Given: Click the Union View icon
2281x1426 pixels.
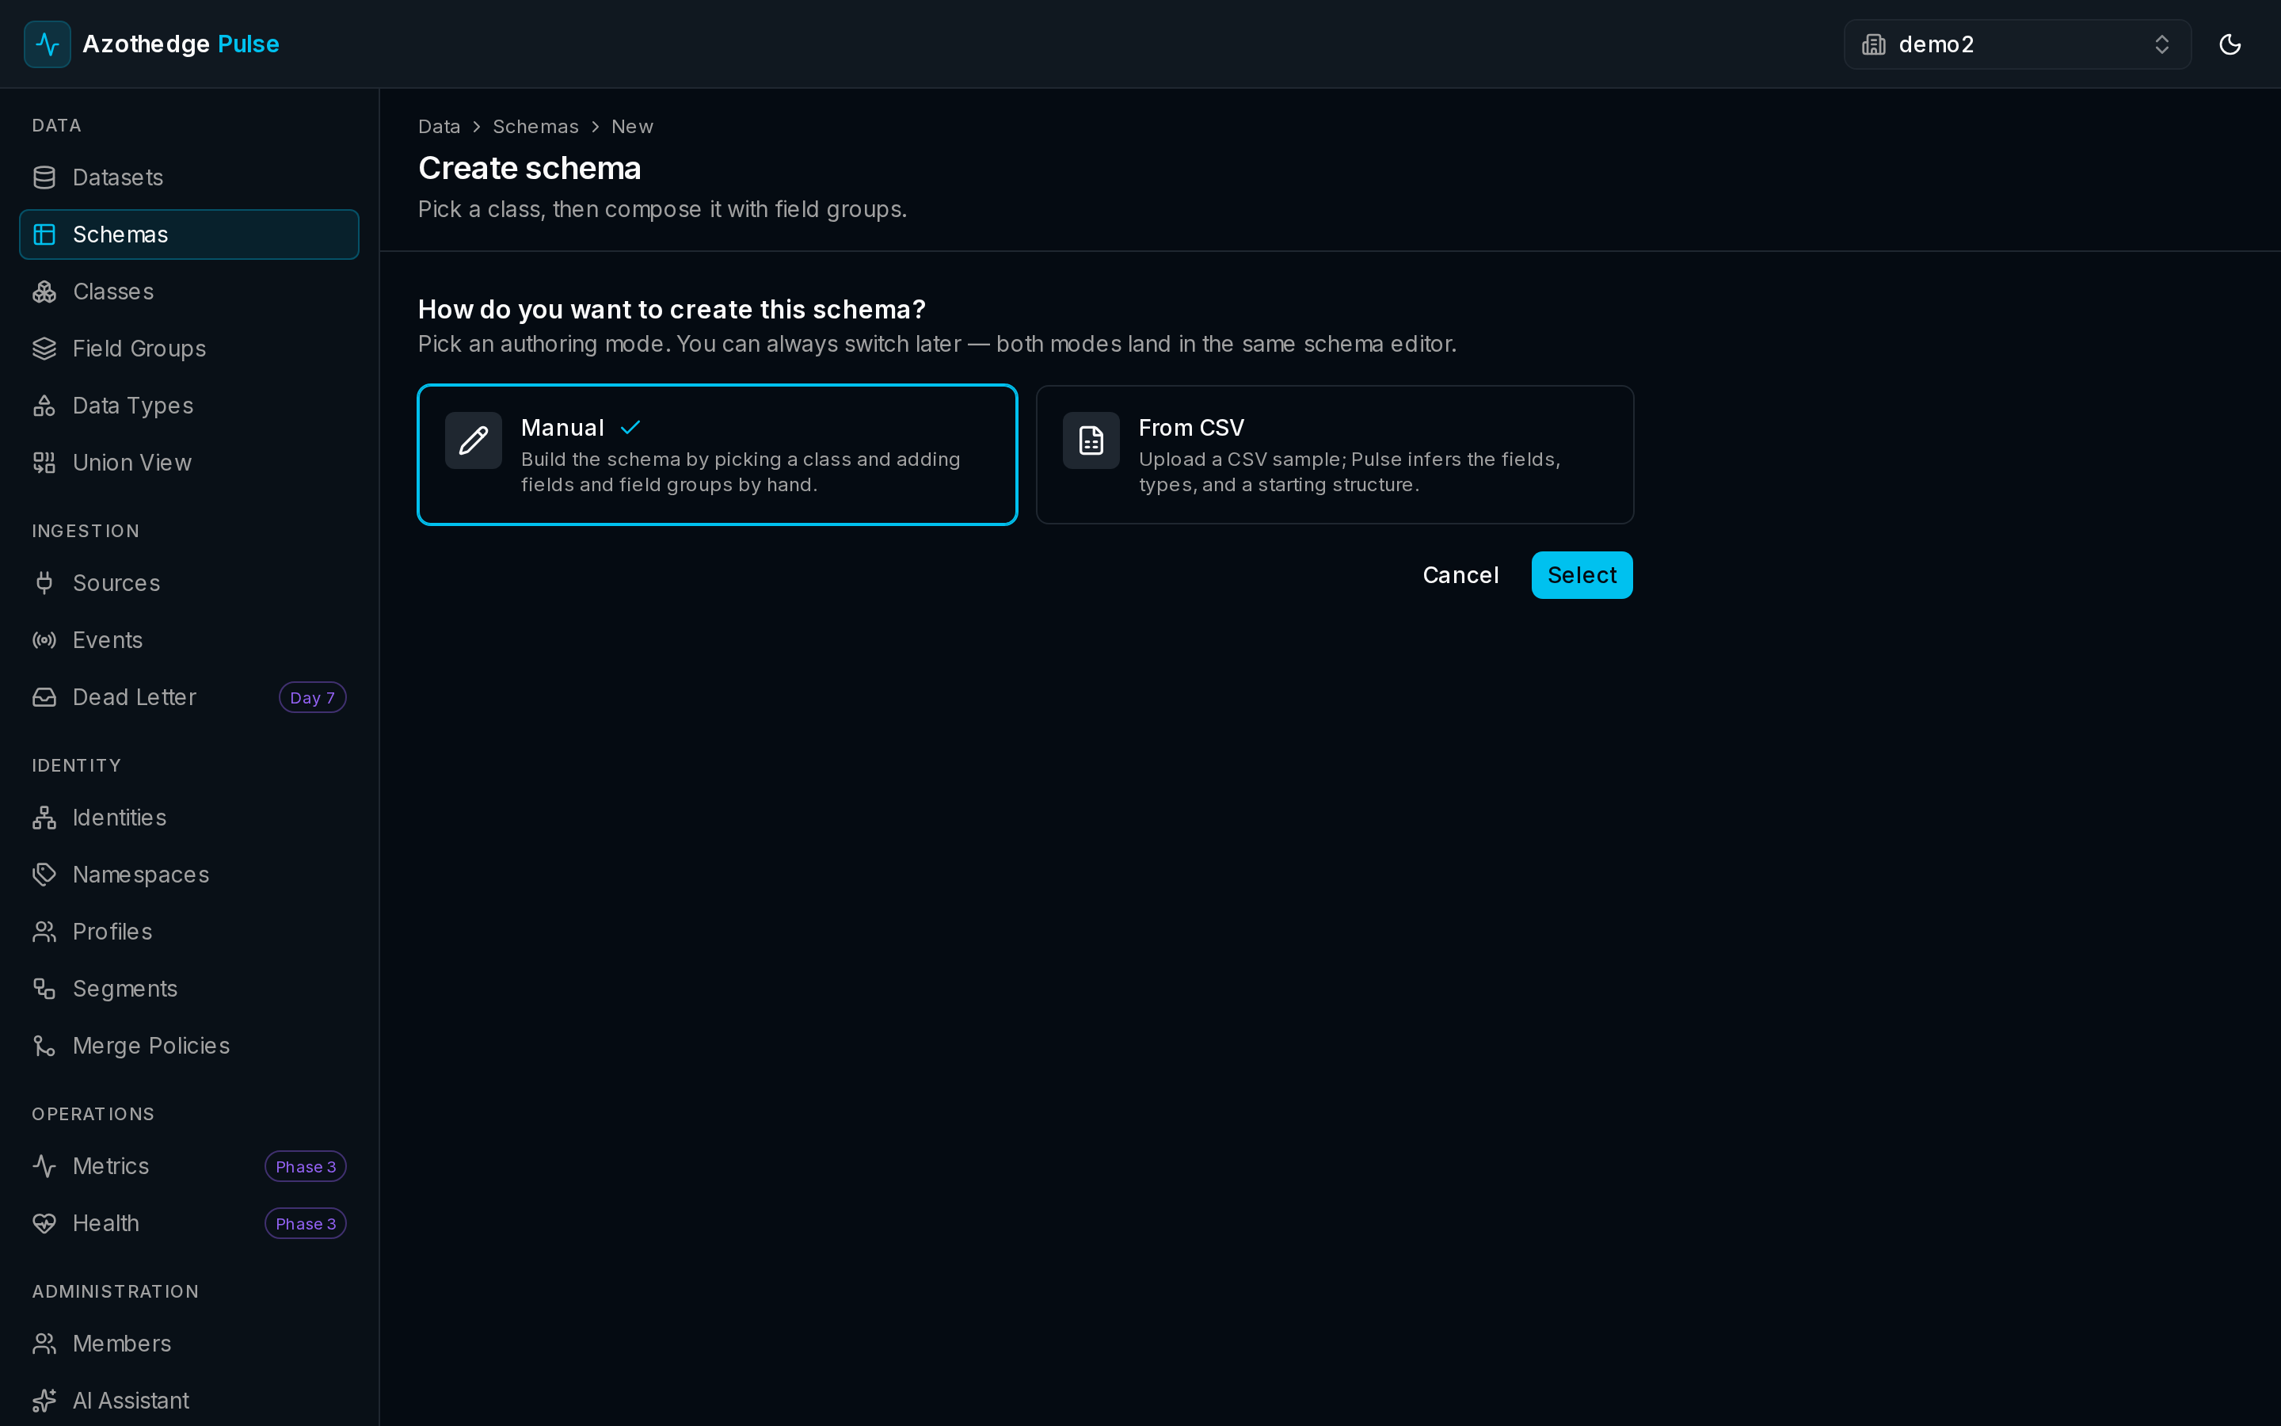Looking at the screenshot, I should [x=44, y=463].
